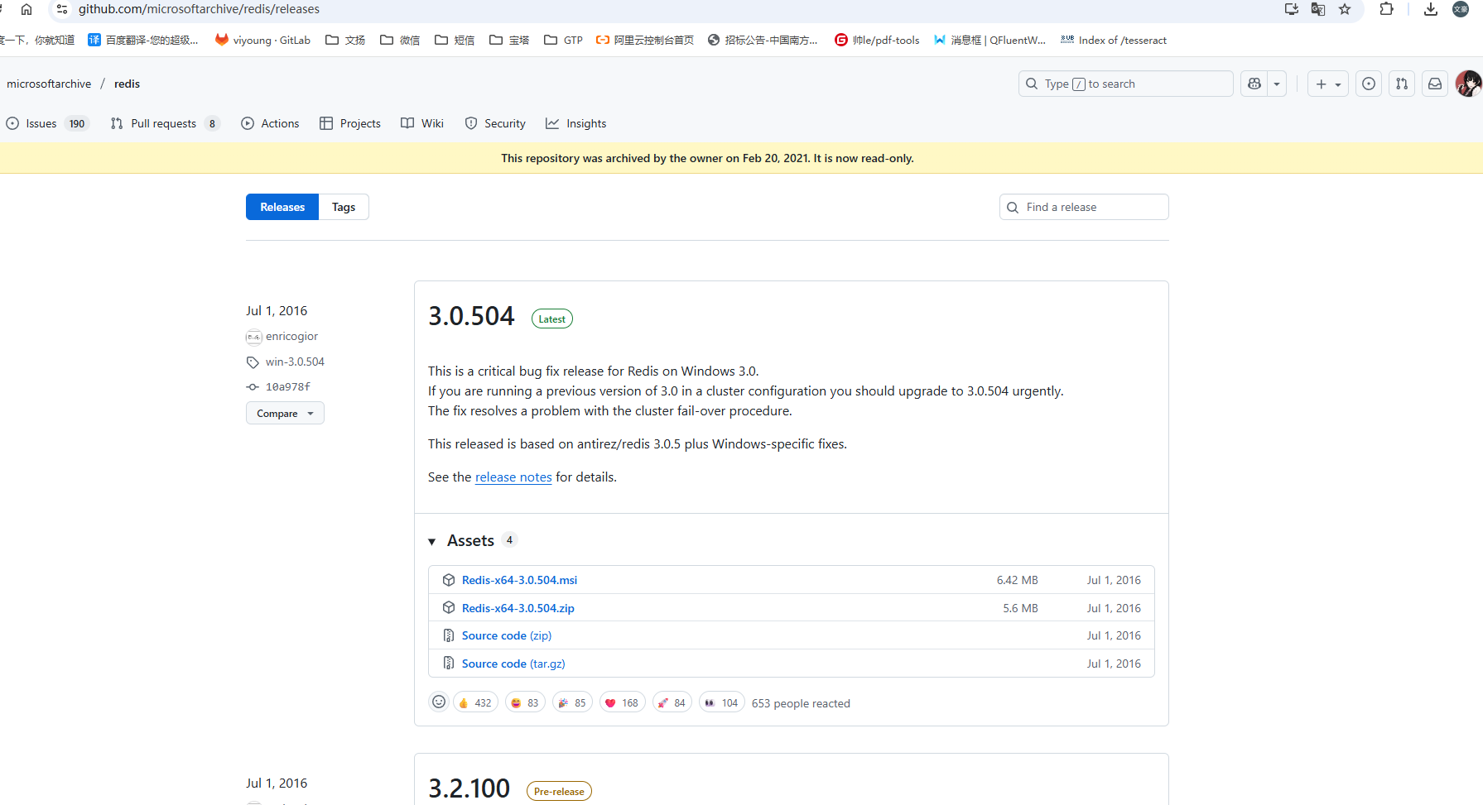
Task: Open notifications inbox icon
Action: point(1435,84)
